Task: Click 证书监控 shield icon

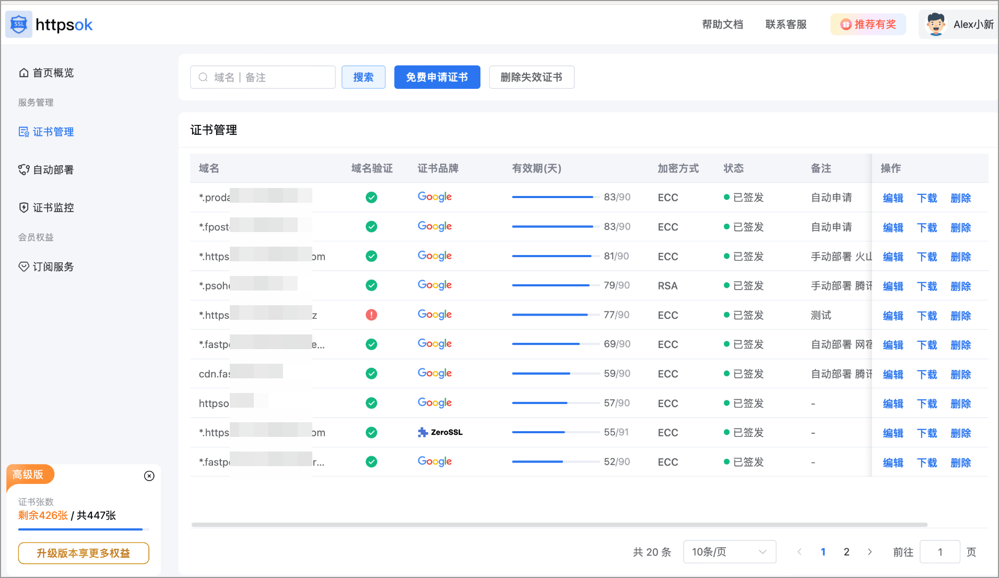Action: 24,207
